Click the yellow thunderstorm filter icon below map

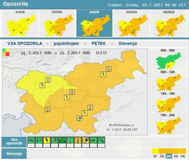click(47, 140)
